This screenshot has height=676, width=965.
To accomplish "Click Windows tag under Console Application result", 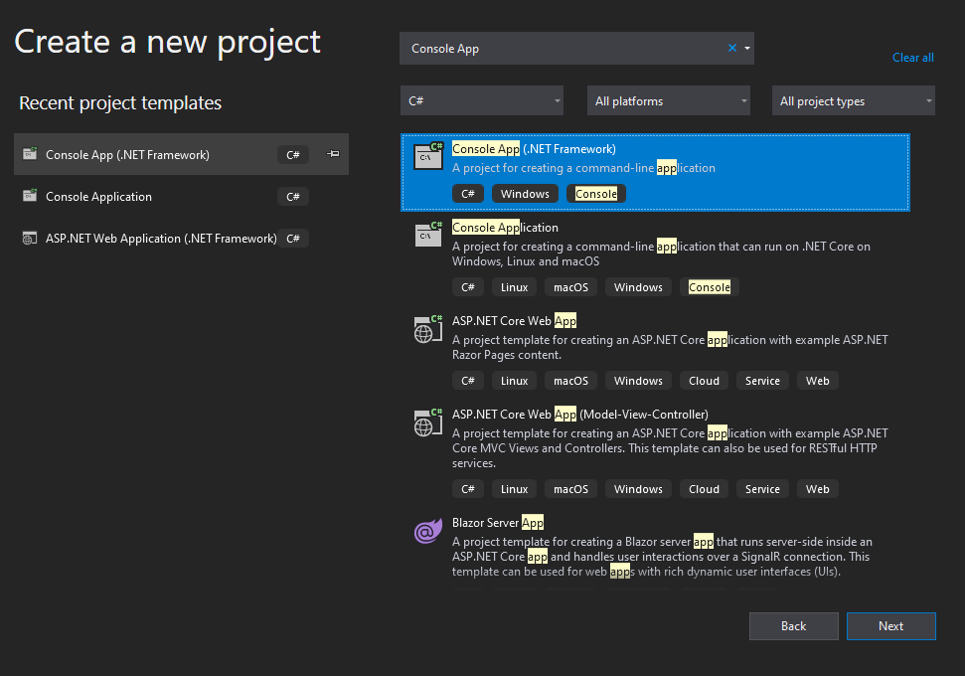I will 638,287.
